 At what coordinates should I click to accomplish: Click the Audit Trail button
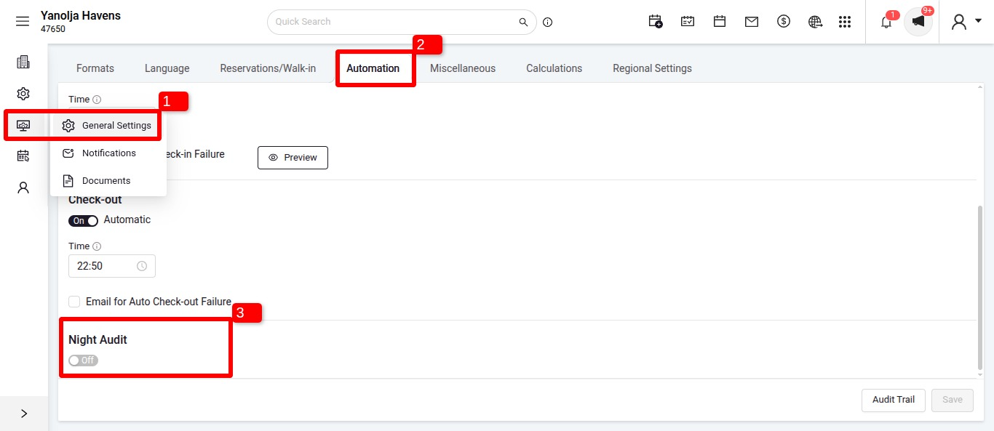(894, 400)
